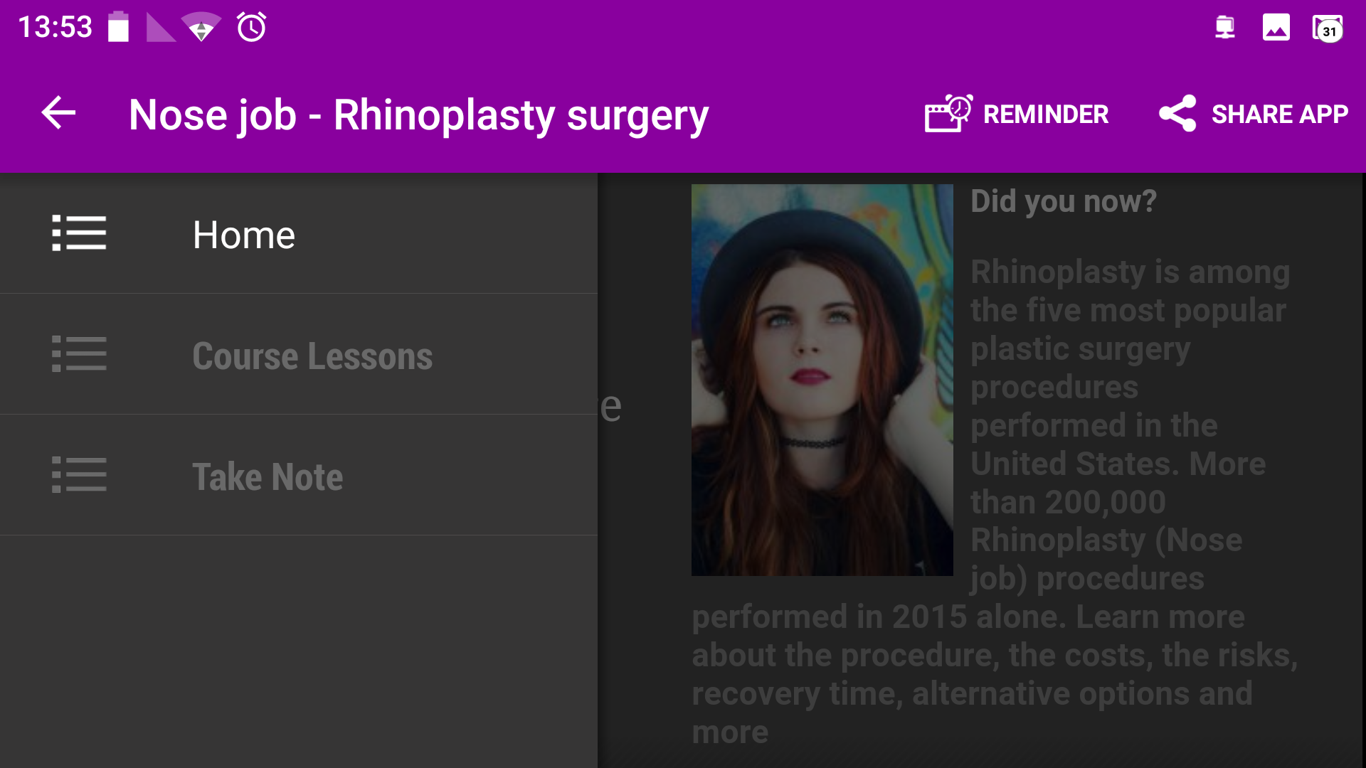Open Course Lessons from the navigation drawer

pos(312,356)
